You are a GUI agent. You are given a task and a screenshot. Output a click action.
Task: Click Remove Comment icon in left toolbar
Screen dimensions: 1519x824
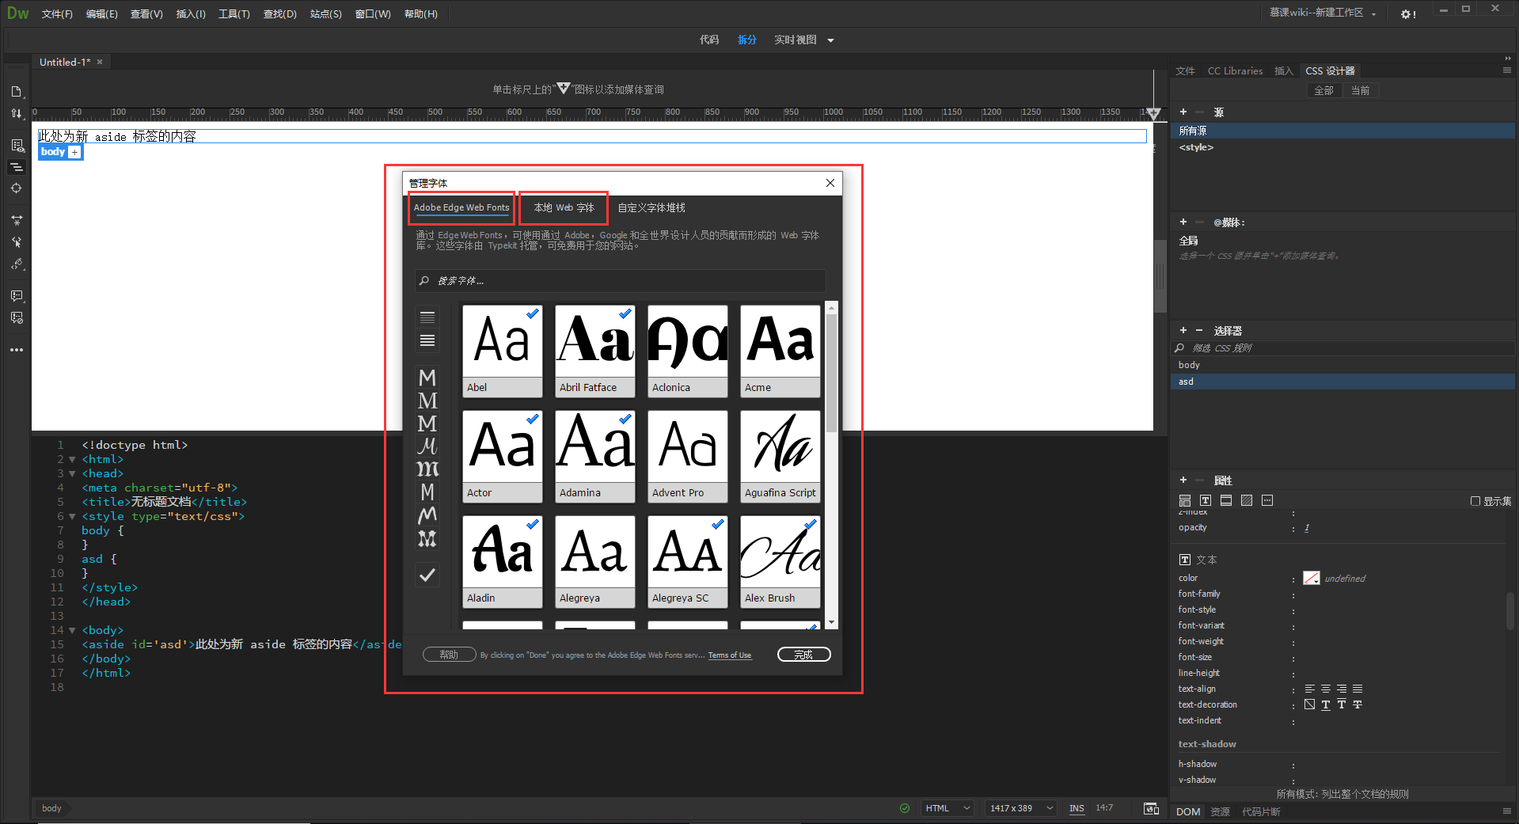pos(16,318)
